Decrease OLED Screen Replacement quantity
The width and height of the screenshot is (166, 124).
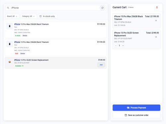coord(116,45)
